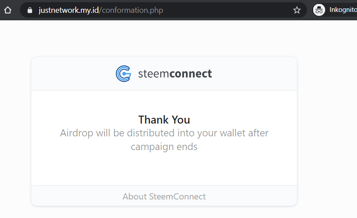Click the Inkognito label in the toolbar

pos(343,10)
